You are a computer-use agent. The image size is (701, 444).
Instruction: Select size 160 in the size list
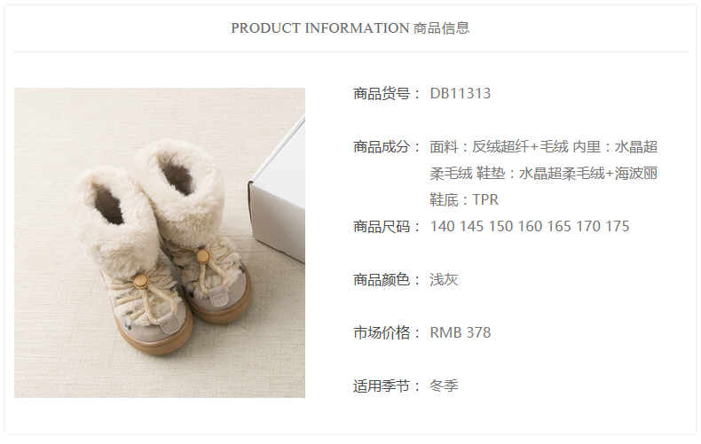point(530,227)
